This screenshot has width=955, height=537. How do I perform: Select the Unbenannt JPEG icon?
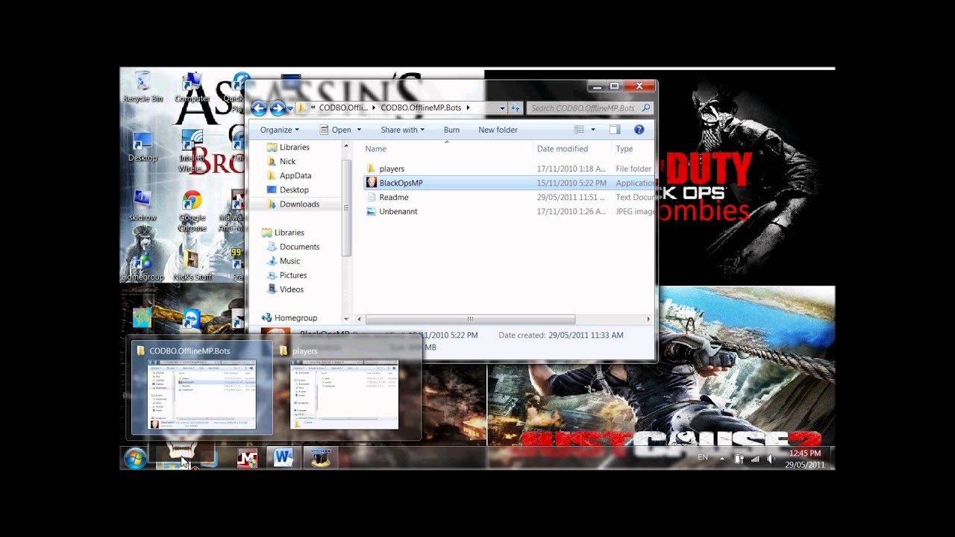coord(371,212)
